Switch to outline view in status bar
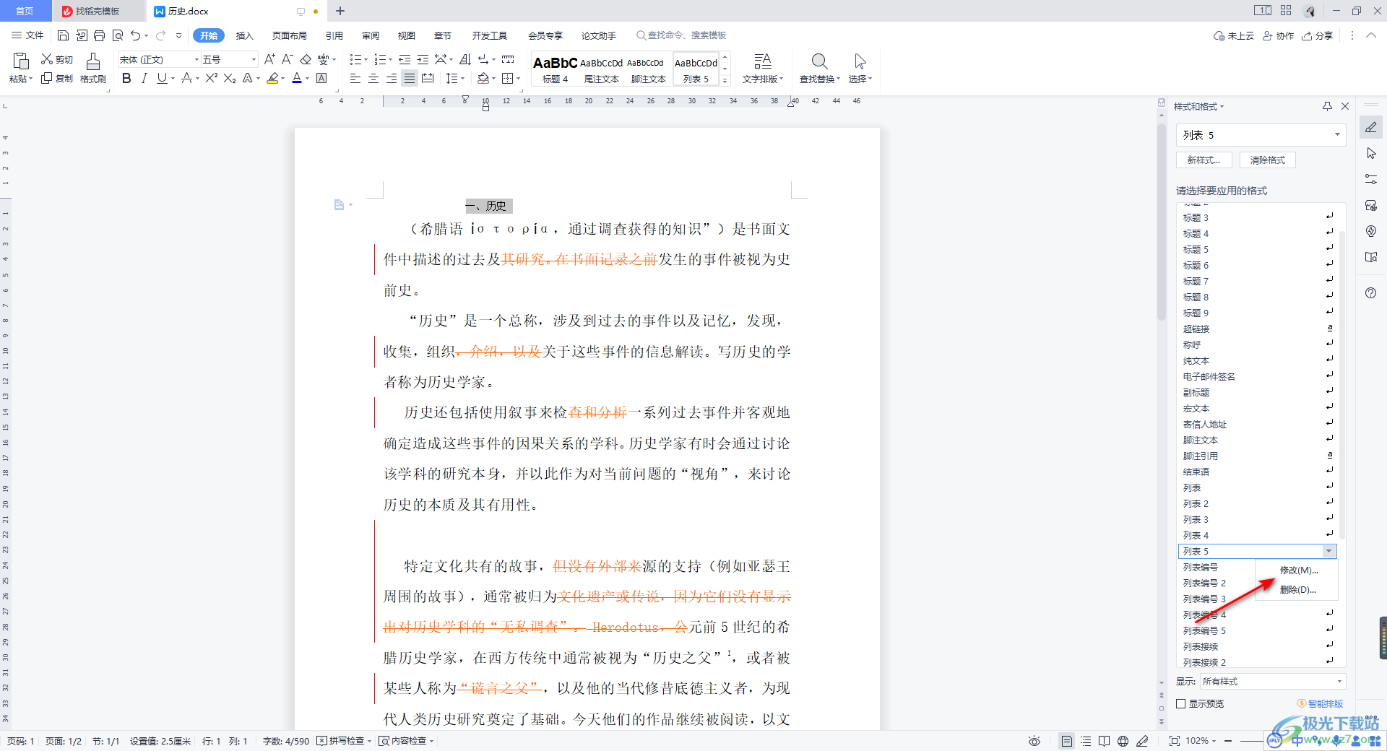 1086,741
